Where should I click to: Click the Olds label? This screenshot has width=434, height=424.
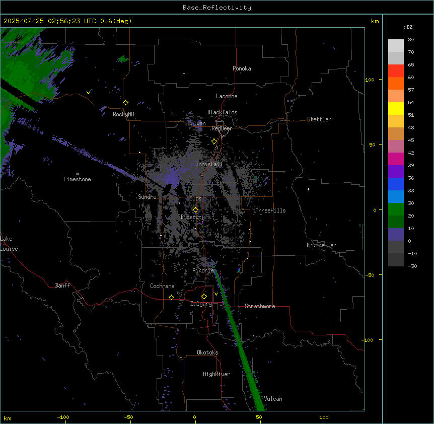click(x=195, y=198)
